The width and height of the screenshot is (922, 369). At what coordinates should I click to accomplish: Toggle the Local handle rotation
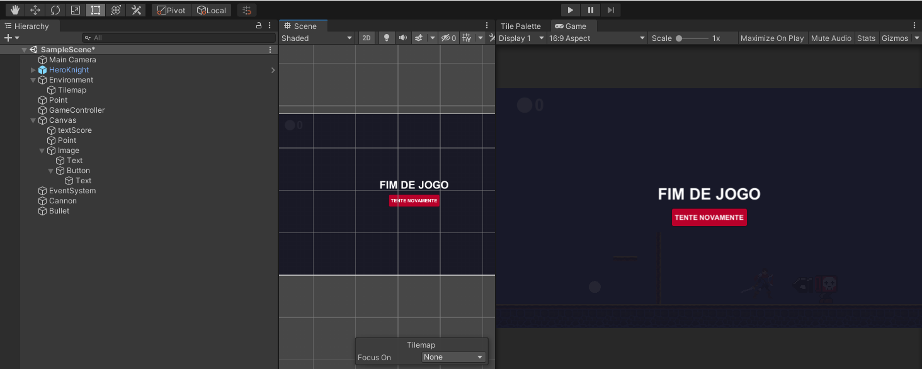[212, 10]
